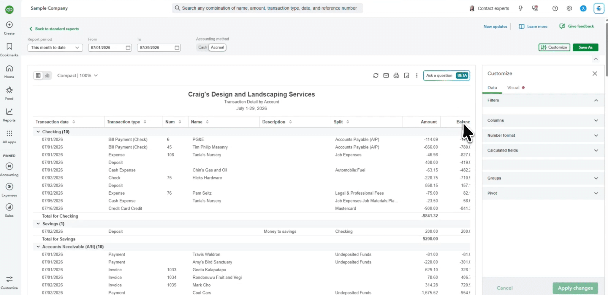The width and height of the screenshot is (608, 295).
Task: Open the Compact 100% view dropdown
Action: (x=77, y=76)
